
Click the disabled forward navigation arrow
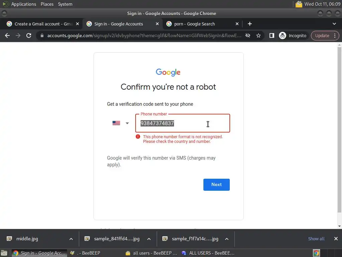(18, 35)
